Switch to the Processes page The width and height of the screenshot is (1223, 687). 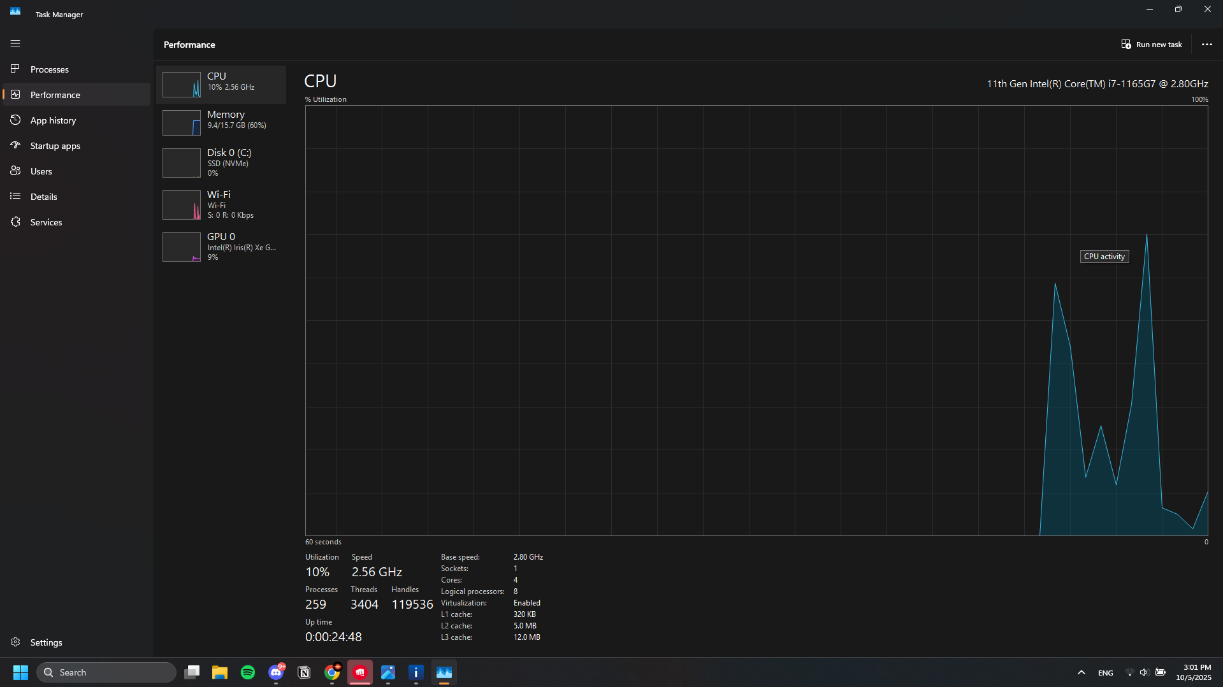click(x=76, y=69)
